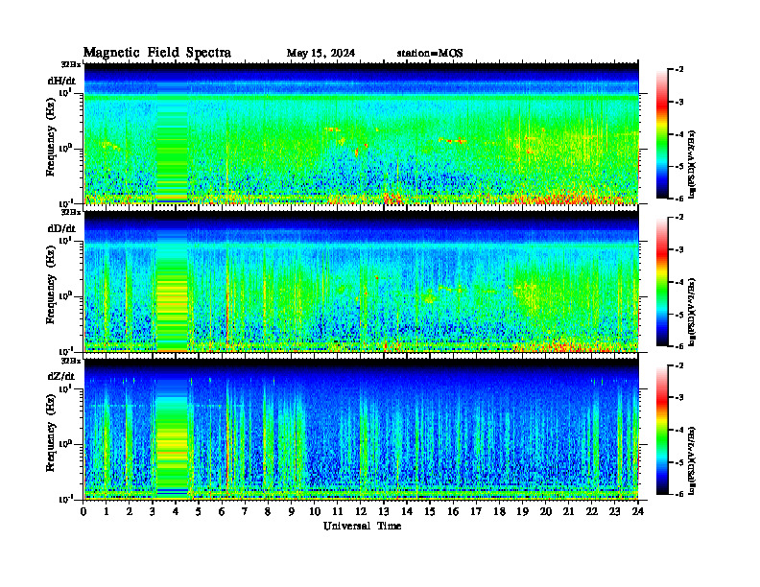Click the hour tick label "11" on the time axis
Screen dimensions: 760x587
click(338, 511)
